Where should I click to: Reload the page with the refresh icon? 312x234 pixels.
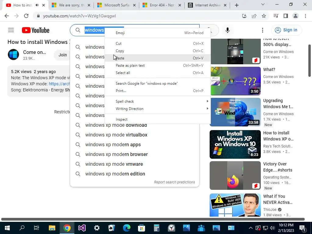point(26,16)
